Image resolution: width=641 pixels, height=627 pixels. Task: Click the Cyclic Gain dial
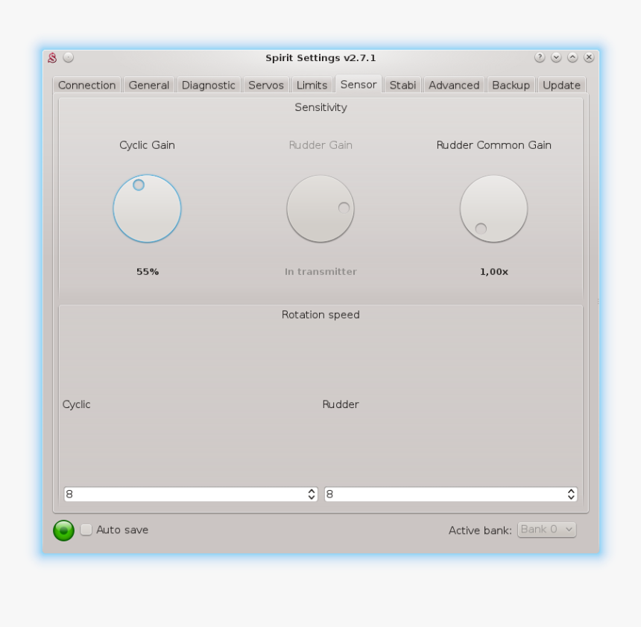coord(147,209)
